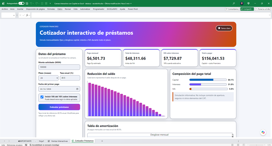Click the Compartir button
The image size is (272, 146).
point(247,9)
